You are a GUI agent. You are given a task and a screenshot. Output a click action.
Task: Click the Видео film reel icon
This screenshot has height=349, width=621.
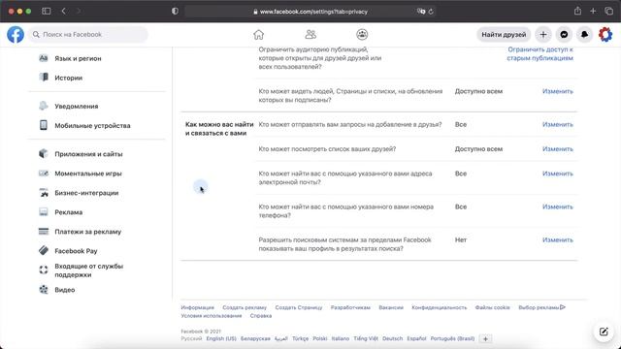click(x=44, y=289)
